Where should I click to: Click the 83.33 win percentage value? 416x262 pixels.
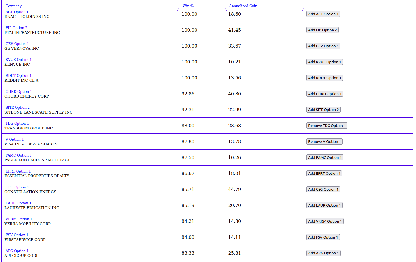188,253
